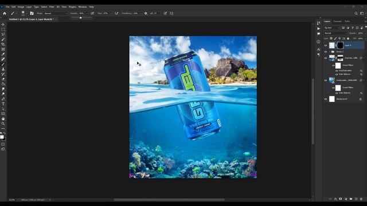Open the brush Mode dropdown
Screen dimensions: 367x206
coord(56,14)
